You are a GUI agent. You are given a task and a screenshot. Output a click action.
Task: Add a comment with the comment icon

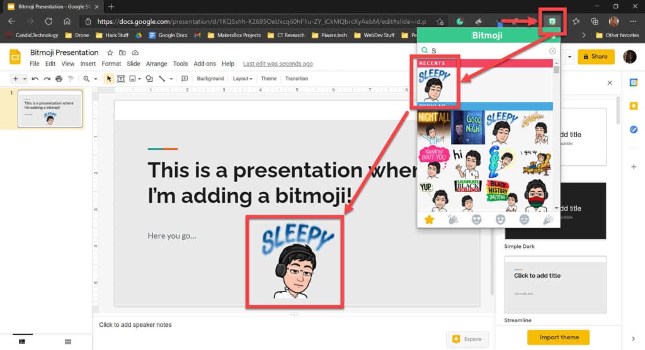(185, 79)
